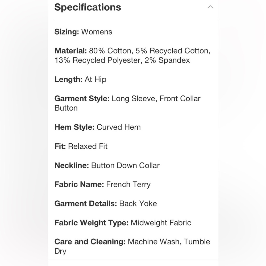
Task: Select the Length: At Hip line
Action: (x=80, y=79)
